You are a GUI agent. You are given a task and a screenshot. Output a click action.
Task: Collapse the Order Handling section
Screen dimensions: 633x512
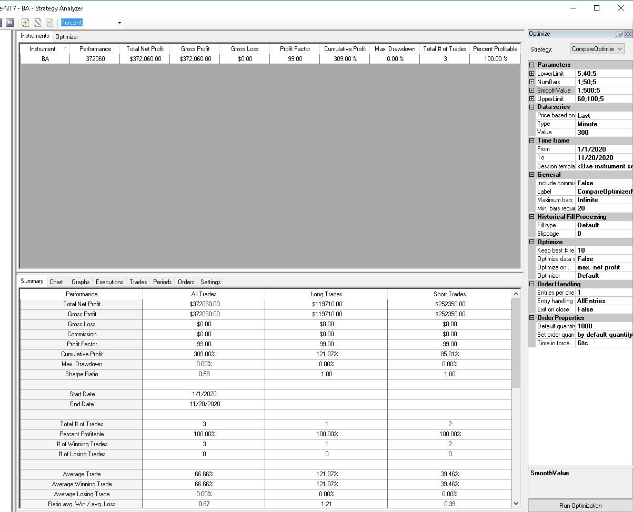531,284
